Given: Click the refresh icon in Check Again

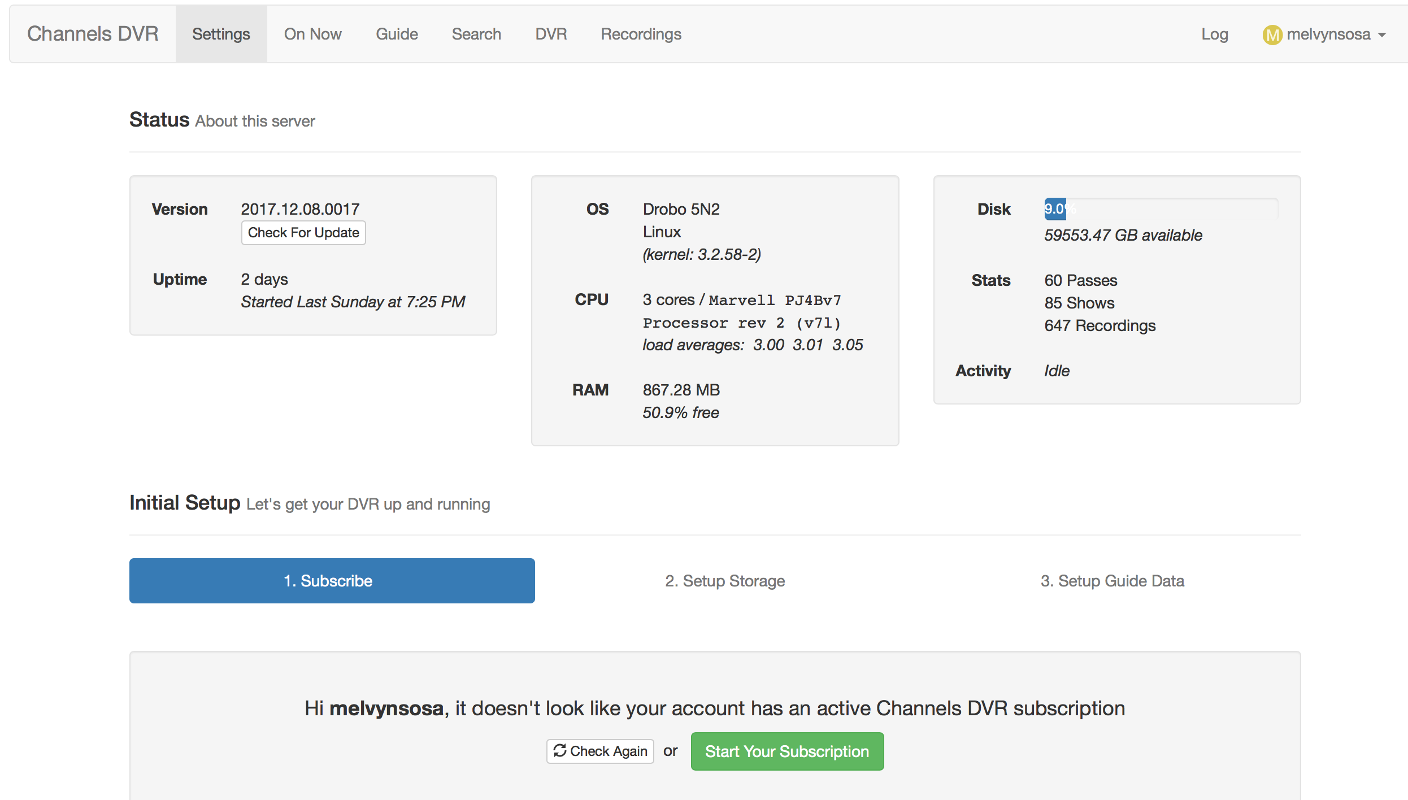Looking at the screenshot, I should pos(559,750).
